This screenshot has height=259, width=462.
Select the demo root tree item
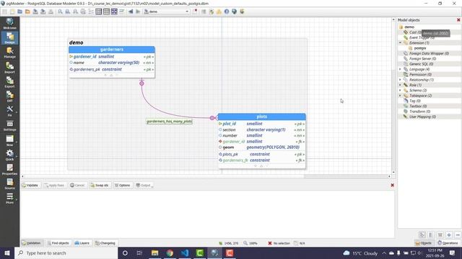409,27
